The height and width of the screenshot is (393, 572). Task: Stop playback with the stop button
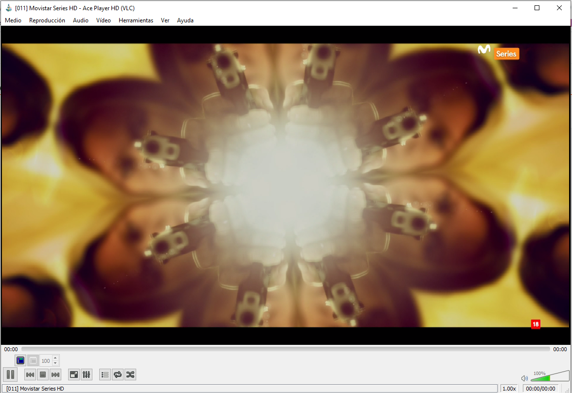[43, 375]
